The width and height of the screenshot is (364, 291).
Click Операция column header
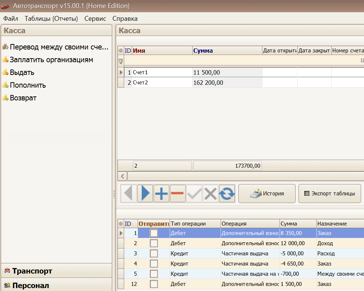click(x=250, y=224)
